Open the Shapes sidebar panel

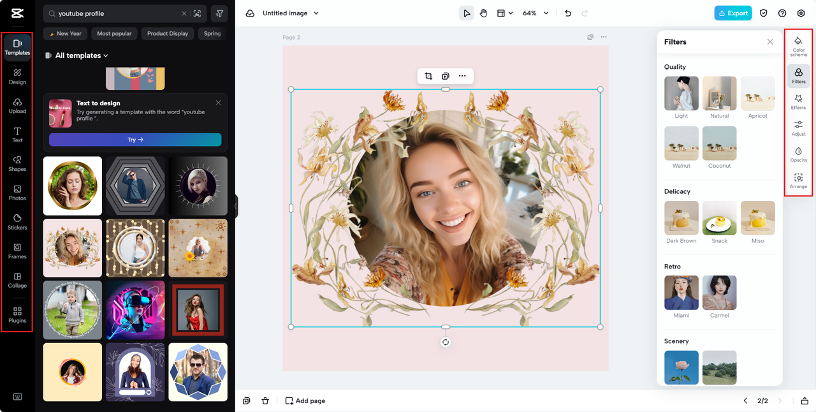point(17,164)
